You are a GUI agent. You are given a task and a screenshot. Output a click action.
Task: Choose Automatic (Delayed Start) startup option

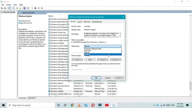(103, 49)
